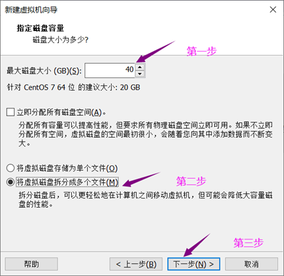Click the pink 第三步 annotation

[x=248, y=243]
